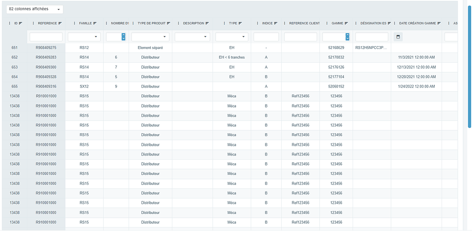The height and width of the screenshot is (231, 472).
Task: Open the date picker calendar filter
Action: [398, 37]
